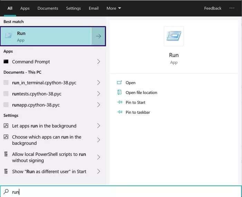Expand Let apps run in background chevron
The height and width of the screenshot is (197, 242).
(x=99, y=126)
